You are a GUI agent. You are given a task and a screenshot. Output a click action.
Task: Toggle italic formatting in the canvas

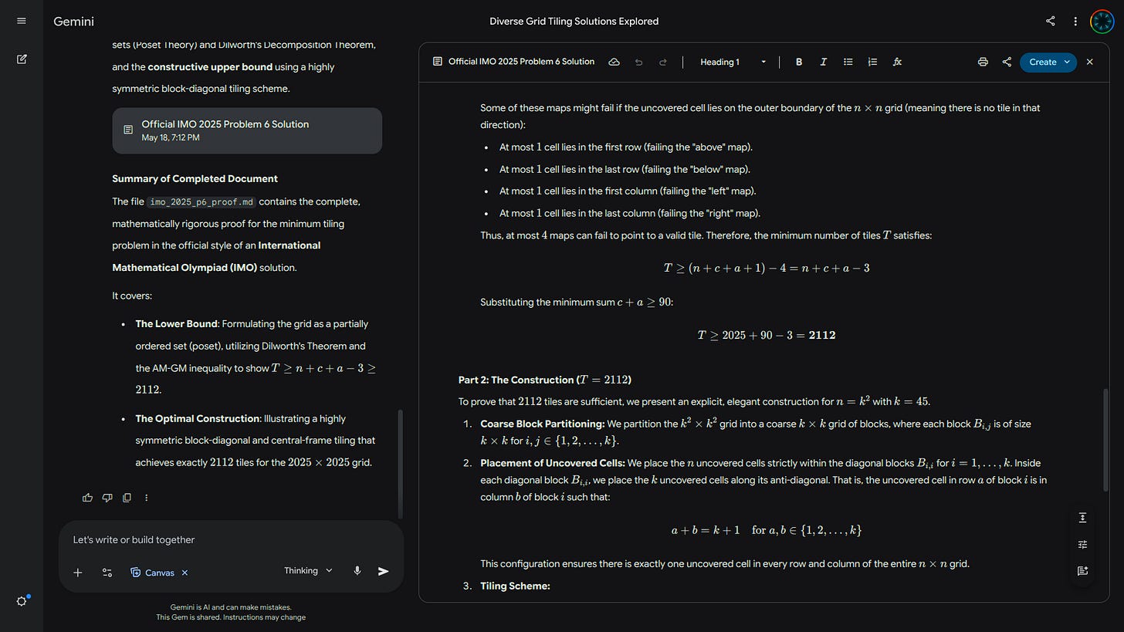coord(823,62)
